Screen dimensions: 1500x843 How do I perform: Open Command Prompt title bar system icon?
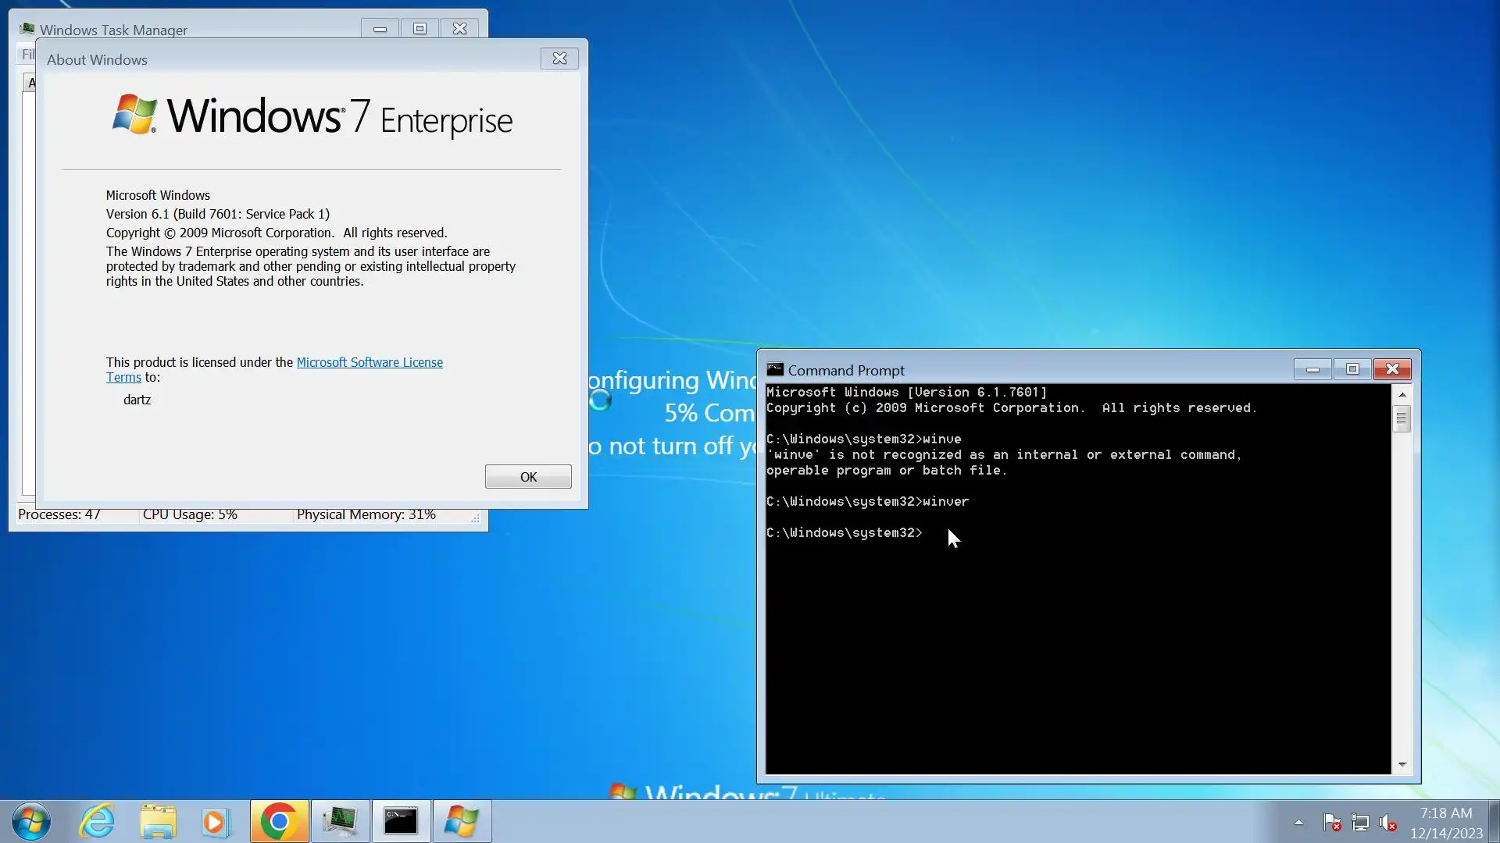pyautogui.click(x=775, y=369)
